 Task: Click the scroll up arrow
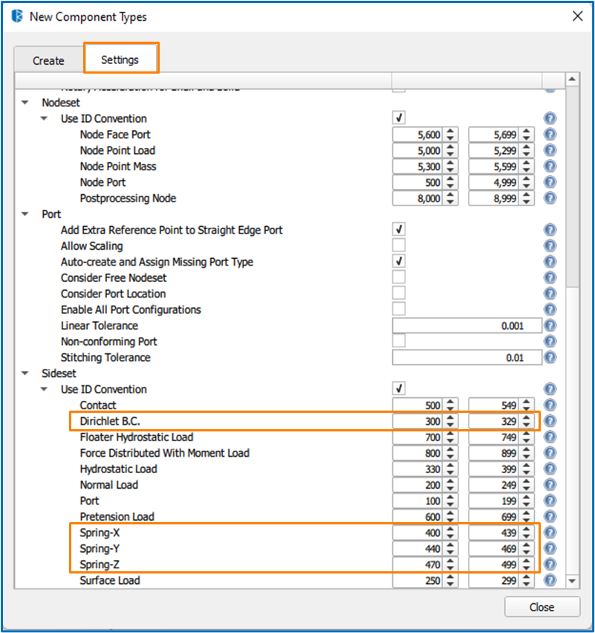click(572, 79)
